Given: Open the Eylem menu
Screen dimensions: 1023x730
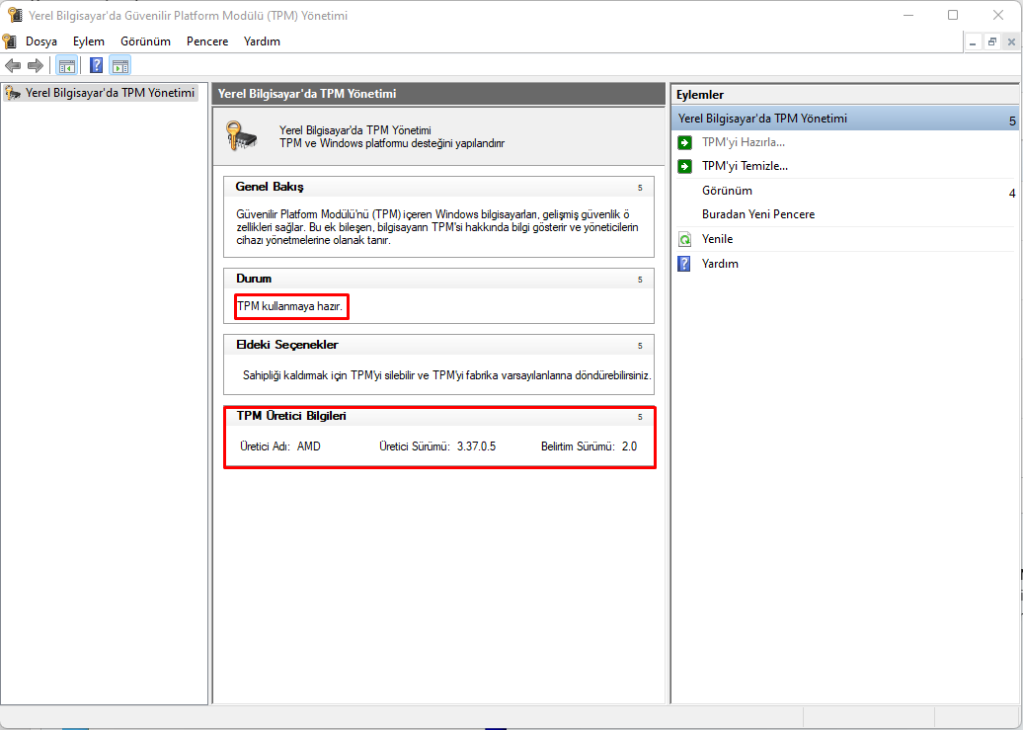Looking at the screenshot, I should [89, 41].
